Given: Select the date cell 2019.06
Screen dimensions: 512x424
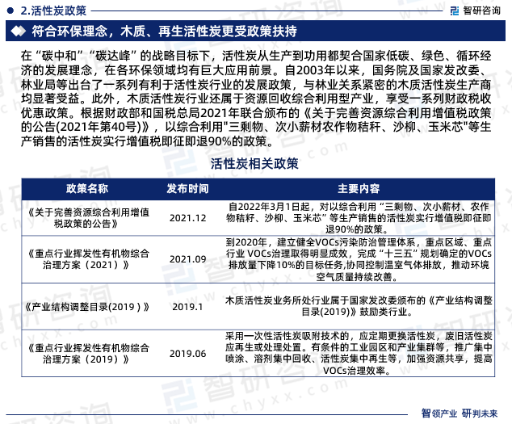Looking at the screenshot, I should point(187,354).
